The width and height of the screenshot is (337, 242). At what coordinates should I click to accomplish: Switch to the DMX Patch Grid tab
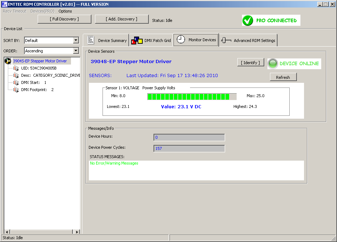click(x=151, y=41)
